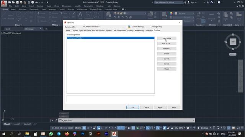Click the Layer Properties icon in the ribbon
245x137 pixels.
point(108,15)
